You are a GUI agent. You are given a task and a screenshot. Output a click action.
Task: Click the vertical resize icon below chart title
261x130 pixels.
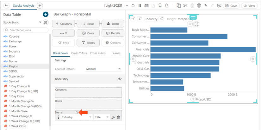coord(190,24)
